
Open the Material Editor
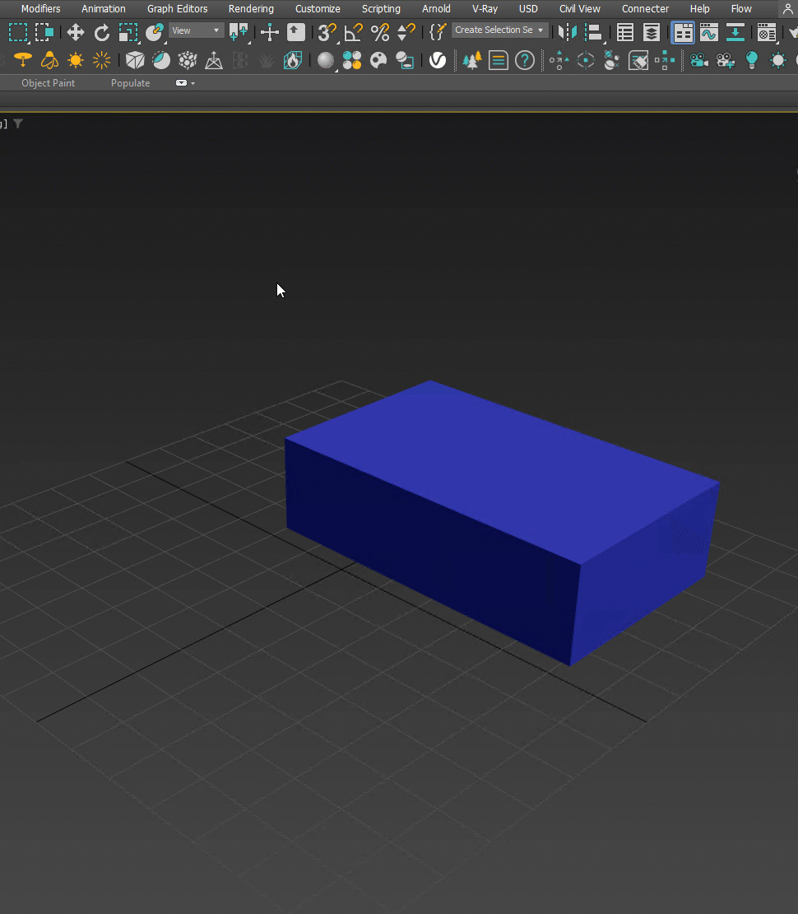(767, 32)
